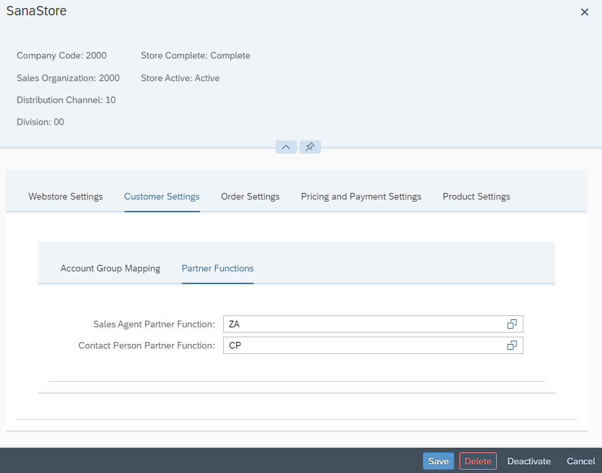Pin the header using the pushpin icon
Viewport: 602px width, 473px height.
(x=310, y=147)
